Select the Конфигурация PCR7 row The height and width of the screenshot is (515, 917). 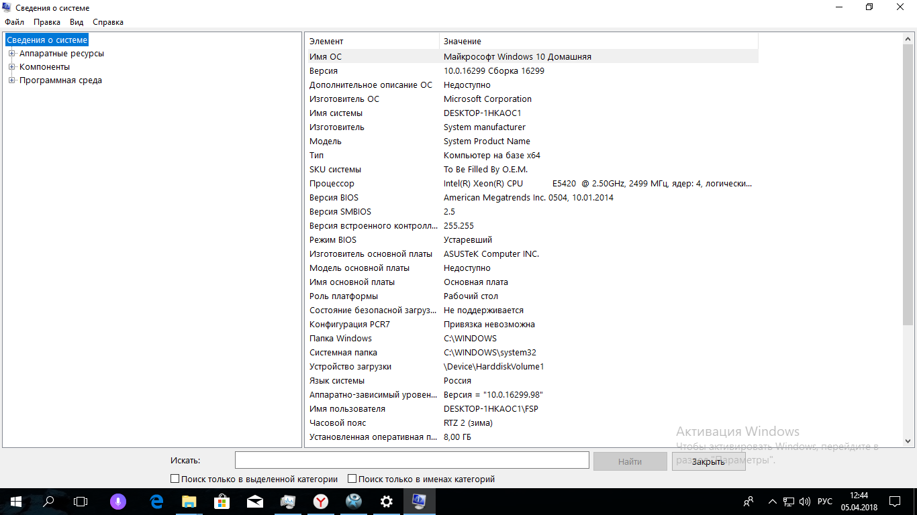pyautogui.click(x=533, y=325)
